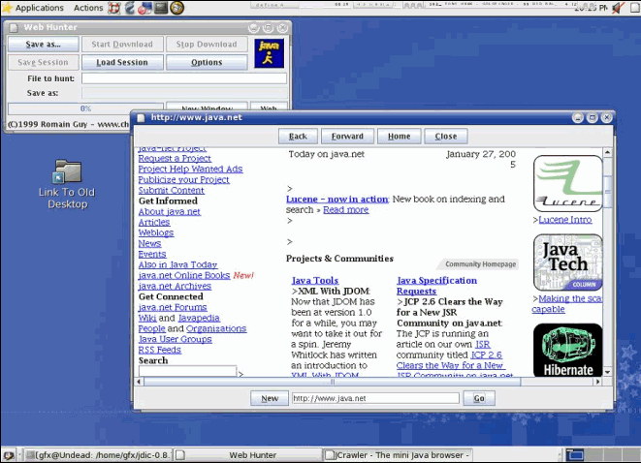
Task: Click the New button beside URL field
Action: pyautogui.click(x=270, y=398)
